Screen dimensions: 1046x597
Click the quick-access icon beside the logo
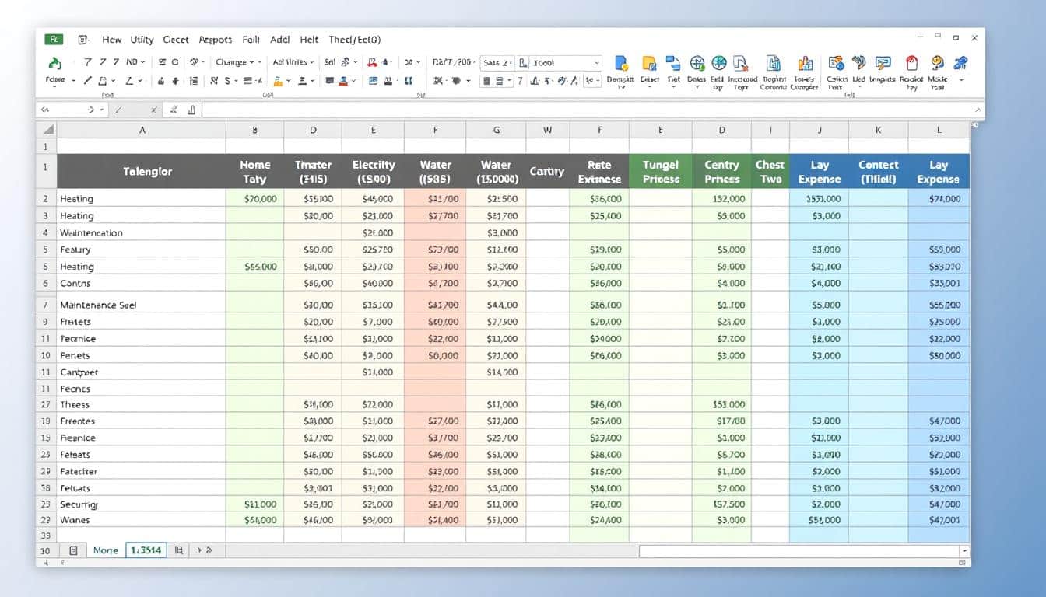point(83,40)
